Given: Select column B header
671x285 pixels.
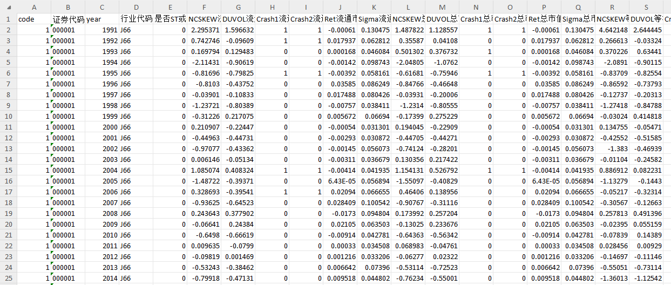Looking at the screenshot, I should pos(68,7).
